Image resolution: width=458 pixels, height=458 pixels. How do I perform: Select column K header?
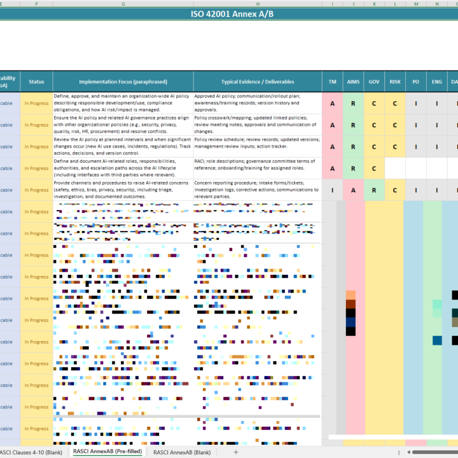pos(374,4)
